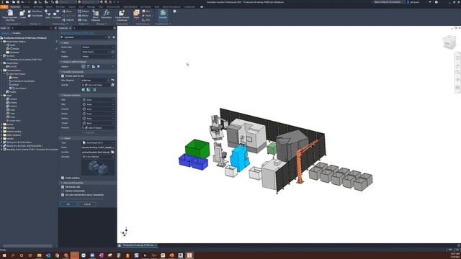This screenshot has width=461, height=259.
Task: Click the Windows Start button
Action: point(4,255)
